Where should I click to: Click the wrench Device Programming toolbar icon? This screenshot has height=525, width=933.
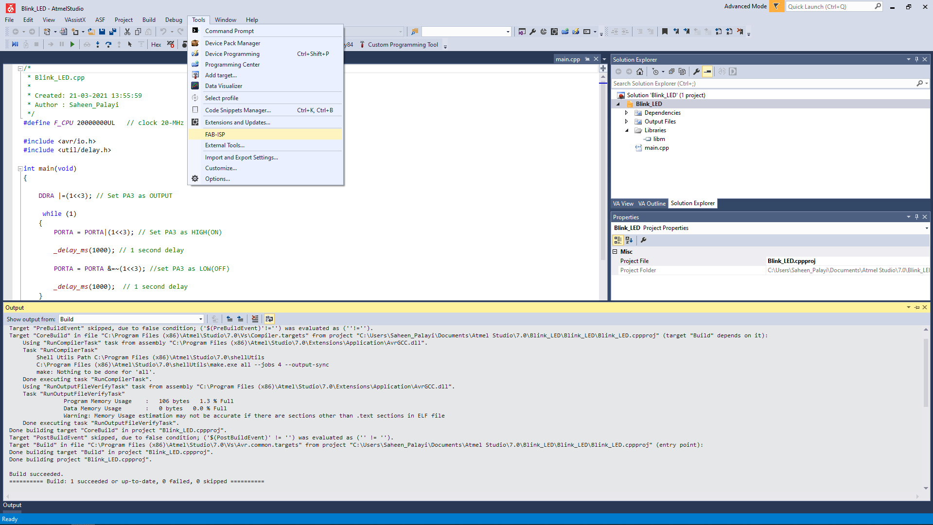(x=533, y=32)
